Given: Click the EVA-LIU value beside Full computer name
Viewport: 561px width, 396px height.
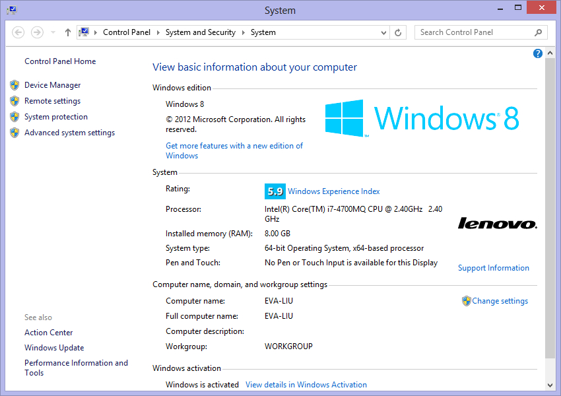Looking at the screenshot, I should tap(279, 316).
